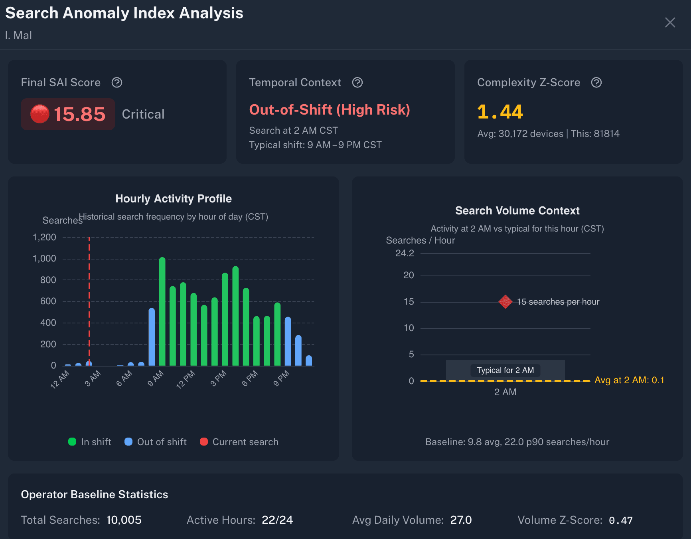The image size is (691, 539).
Task: Select the Volume Z-Score value 0.47
Action: [620, 520]
